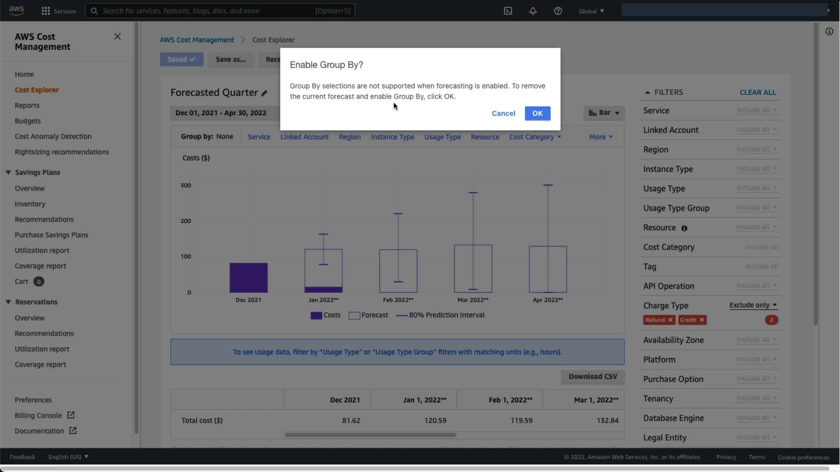
Task: Remove the Refund charge type tag
Action: tap(670, 320)
